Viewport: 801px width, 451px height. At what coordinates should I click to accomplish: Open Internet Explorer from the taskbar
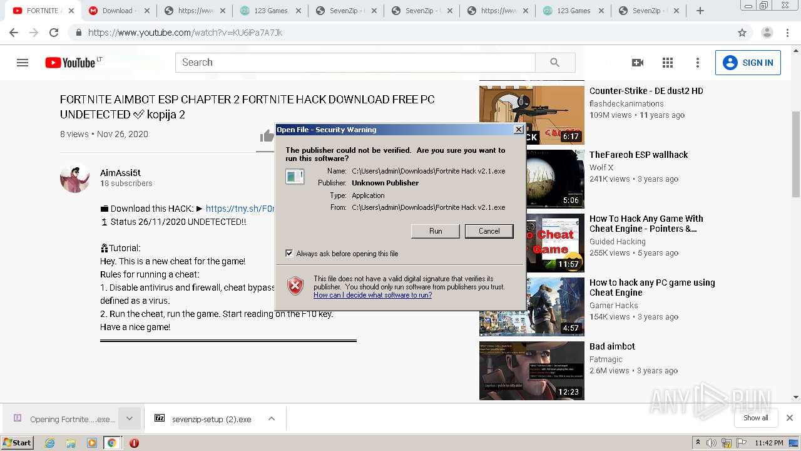(x=49, y=443)
